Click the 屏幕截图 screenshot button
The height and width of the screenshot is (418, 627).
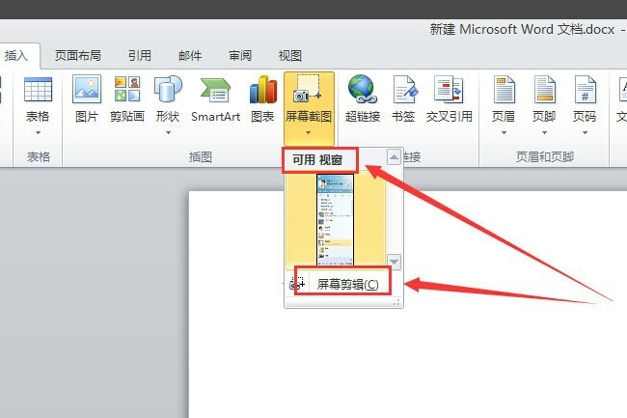pos(309,108)
